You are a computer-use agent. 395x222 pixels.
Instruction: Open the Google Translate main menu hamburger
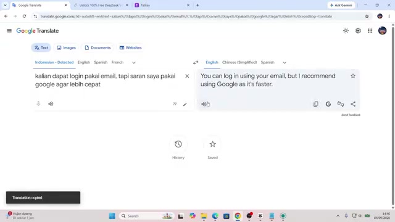(x=9, y=31)
